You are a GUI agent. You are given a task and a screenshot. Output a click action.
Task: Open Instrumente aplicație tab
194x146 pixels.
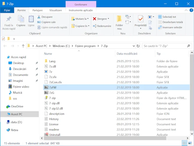81,10
